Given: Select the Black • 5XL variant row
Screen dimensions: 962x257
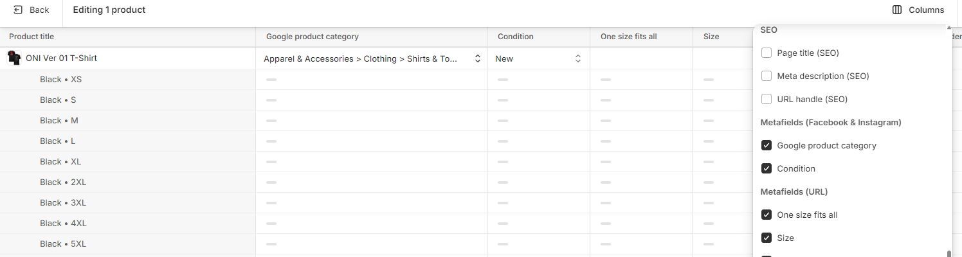Looking at the screenshot, I should click(x=63, y=244).
